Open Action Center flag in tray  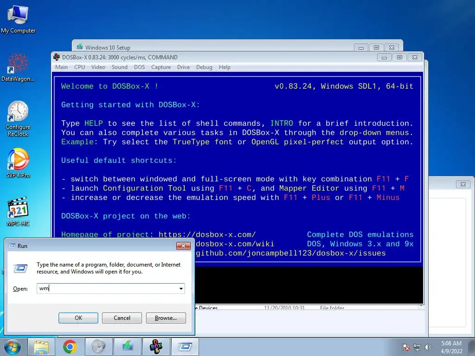click(x=405, y=347)
